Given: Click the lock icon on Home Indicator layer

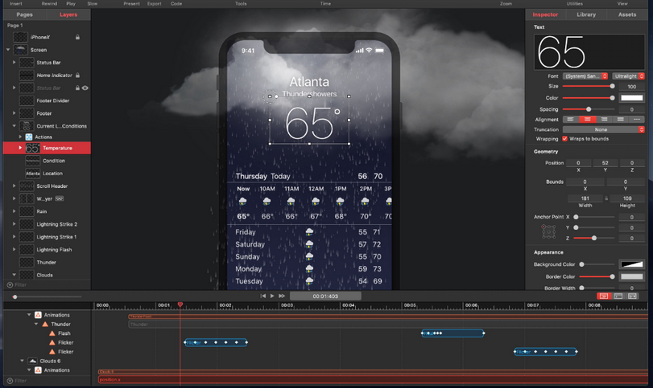Looking at the screenshot, I should pos(77,76).
